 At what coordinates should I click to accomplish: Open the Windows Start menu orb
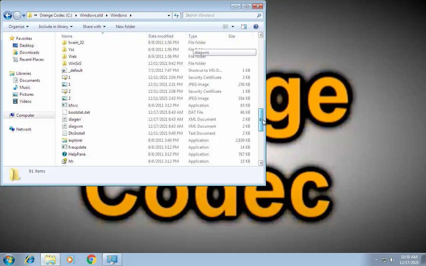click(9, 259)
